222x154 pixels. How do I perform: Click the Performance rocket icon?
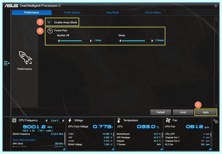click(26, 58)
